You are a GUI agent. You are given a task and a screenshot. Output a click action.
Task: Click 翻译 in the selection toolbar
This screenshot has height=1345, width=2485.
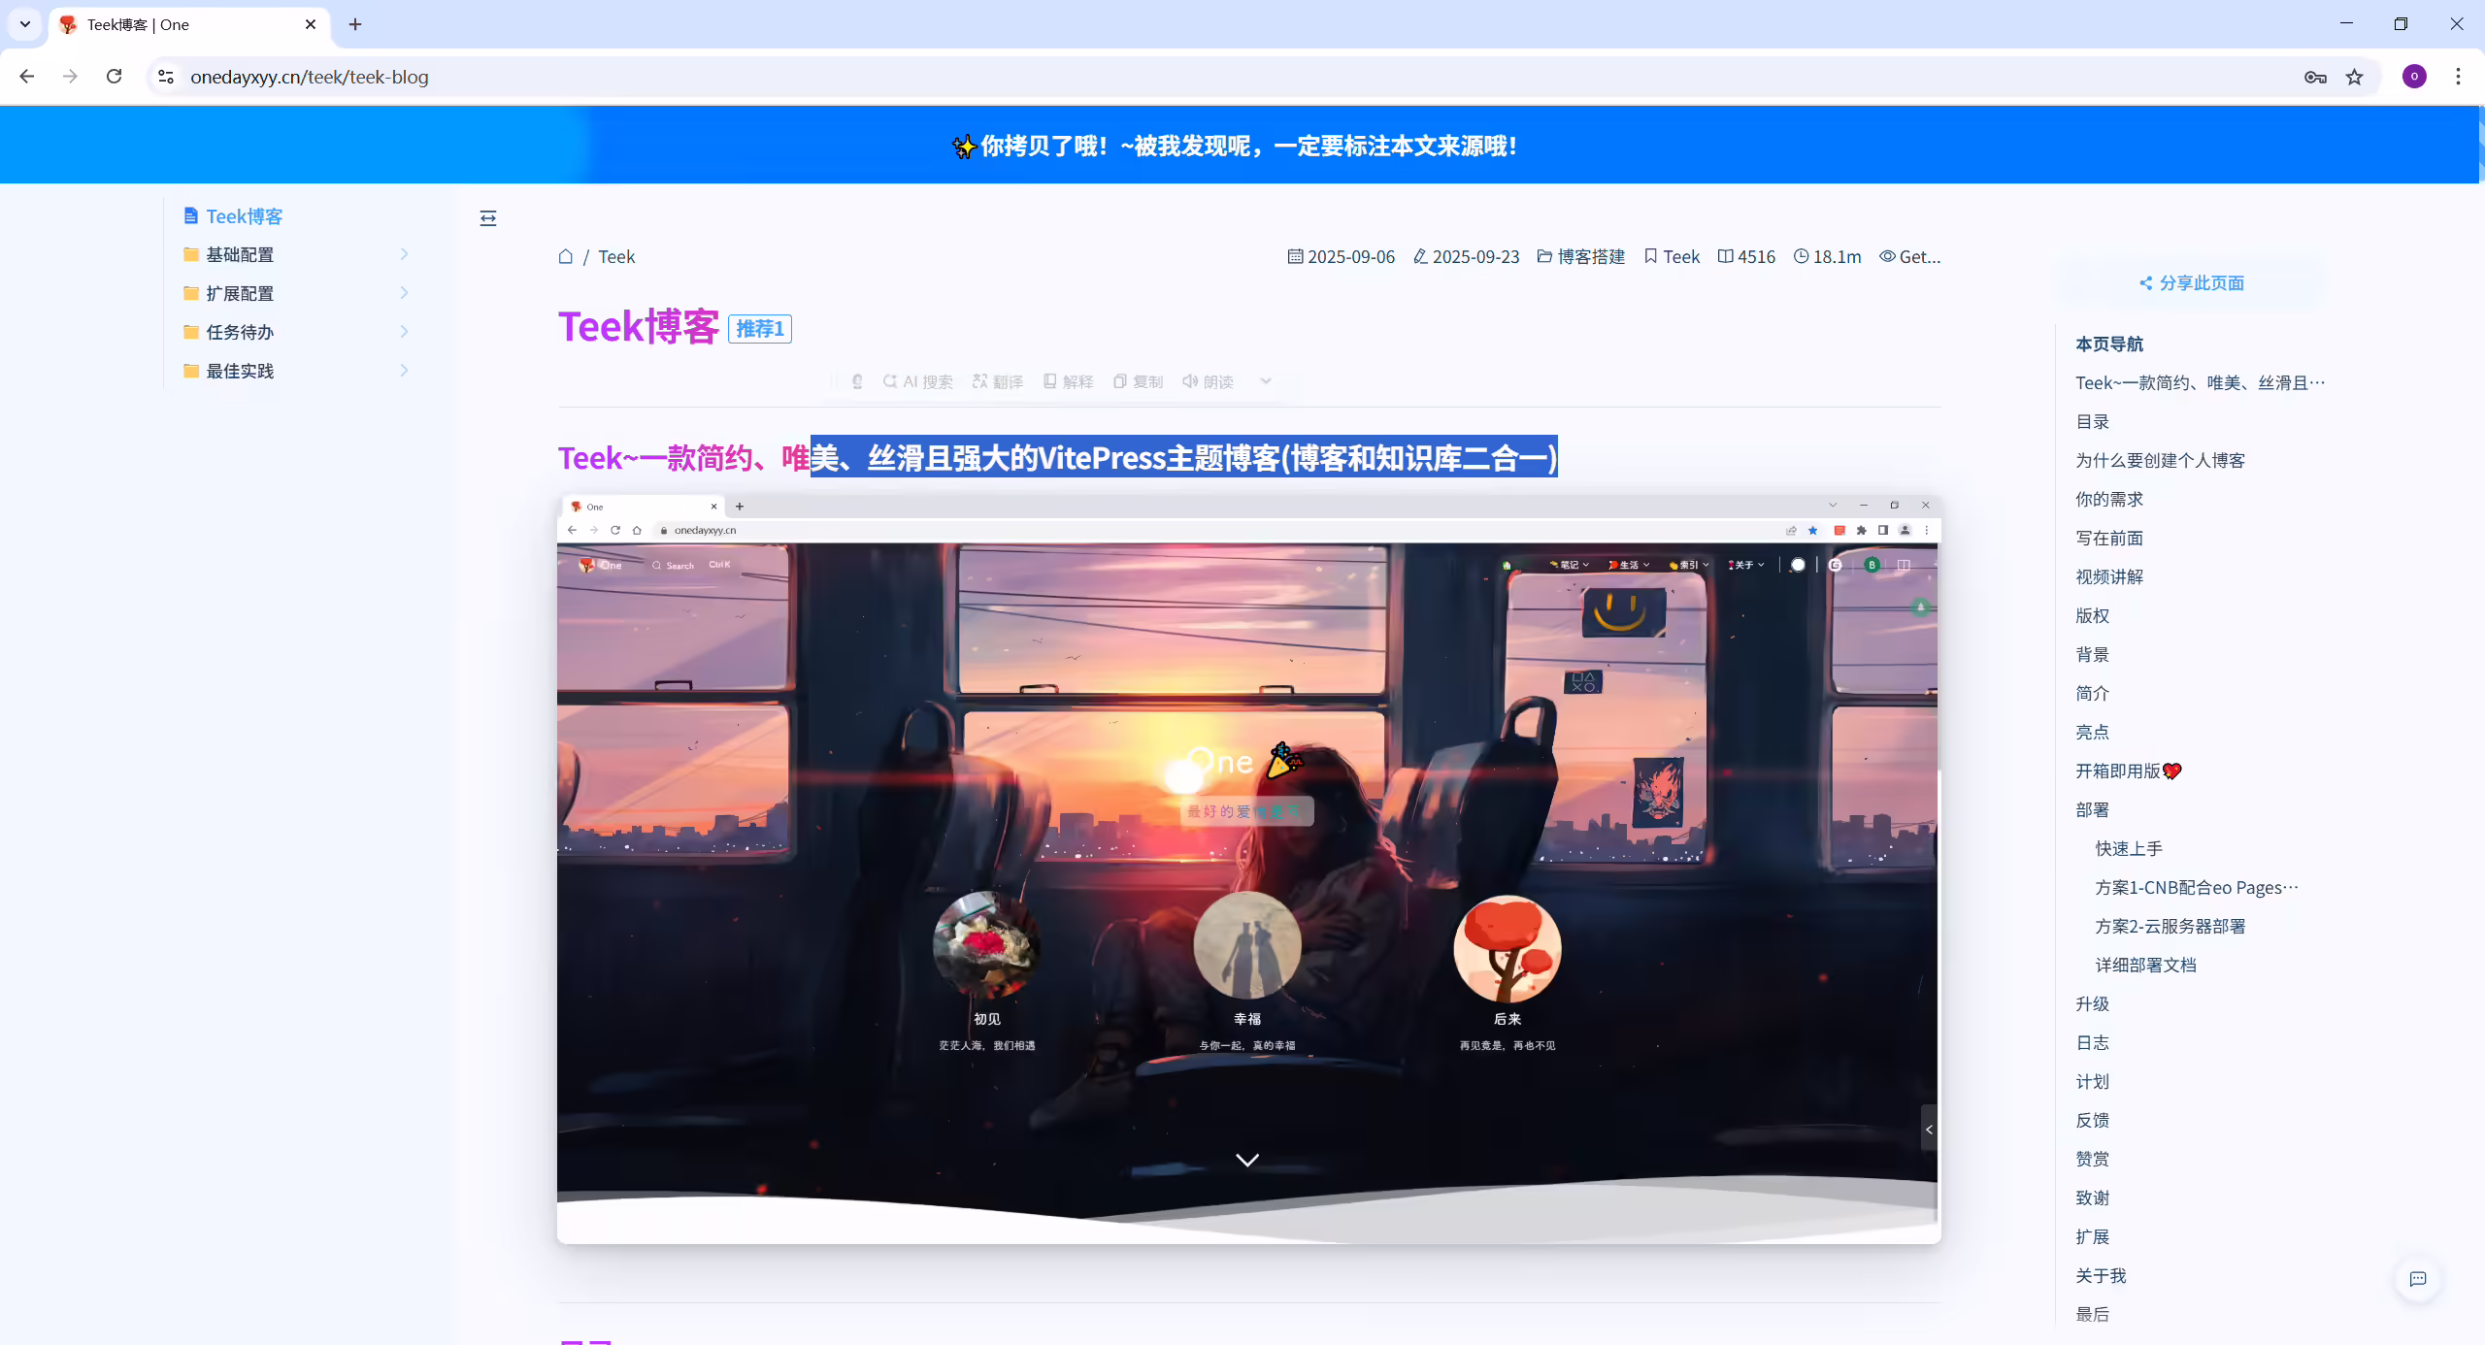(998, 381)
